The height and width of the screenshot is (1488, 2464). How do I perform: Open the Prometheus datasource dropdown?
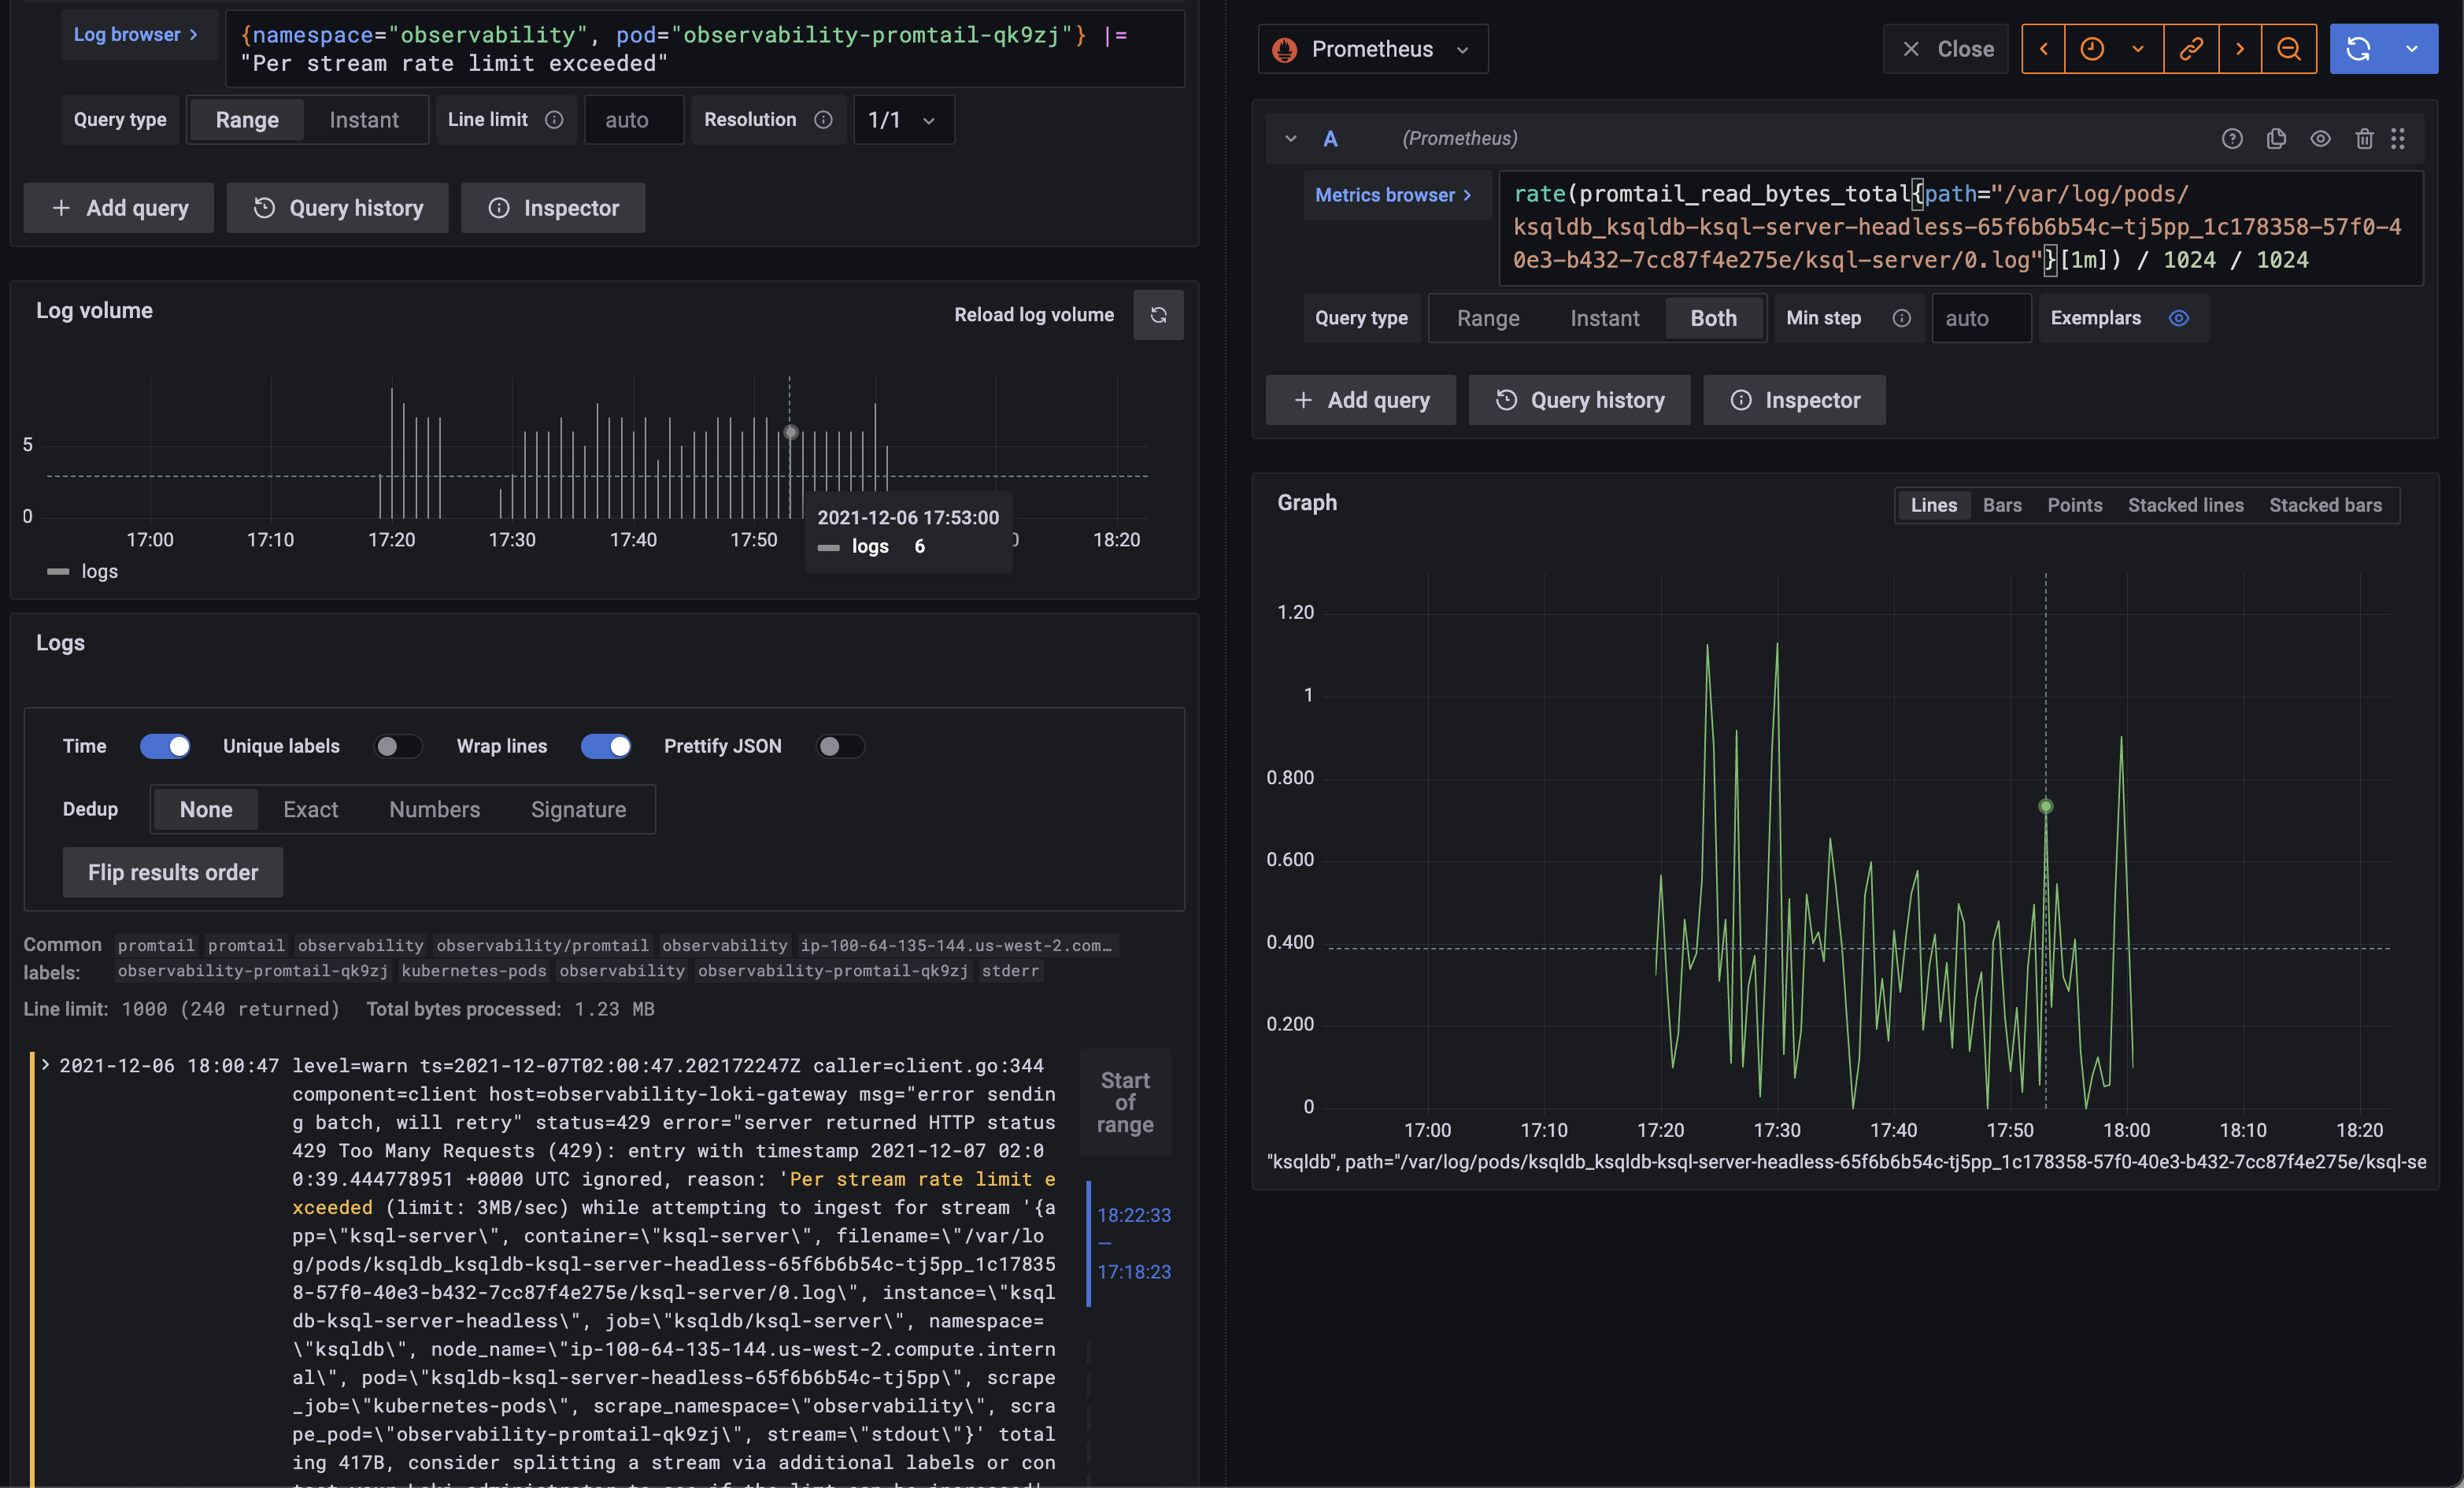[x=1372, y=49]
